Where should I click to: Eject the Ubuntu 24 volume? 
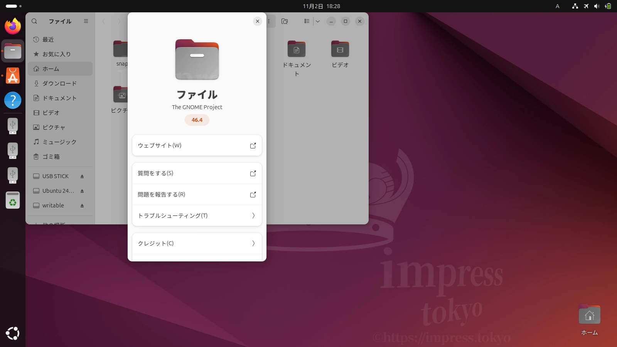[x=82, y=191]
